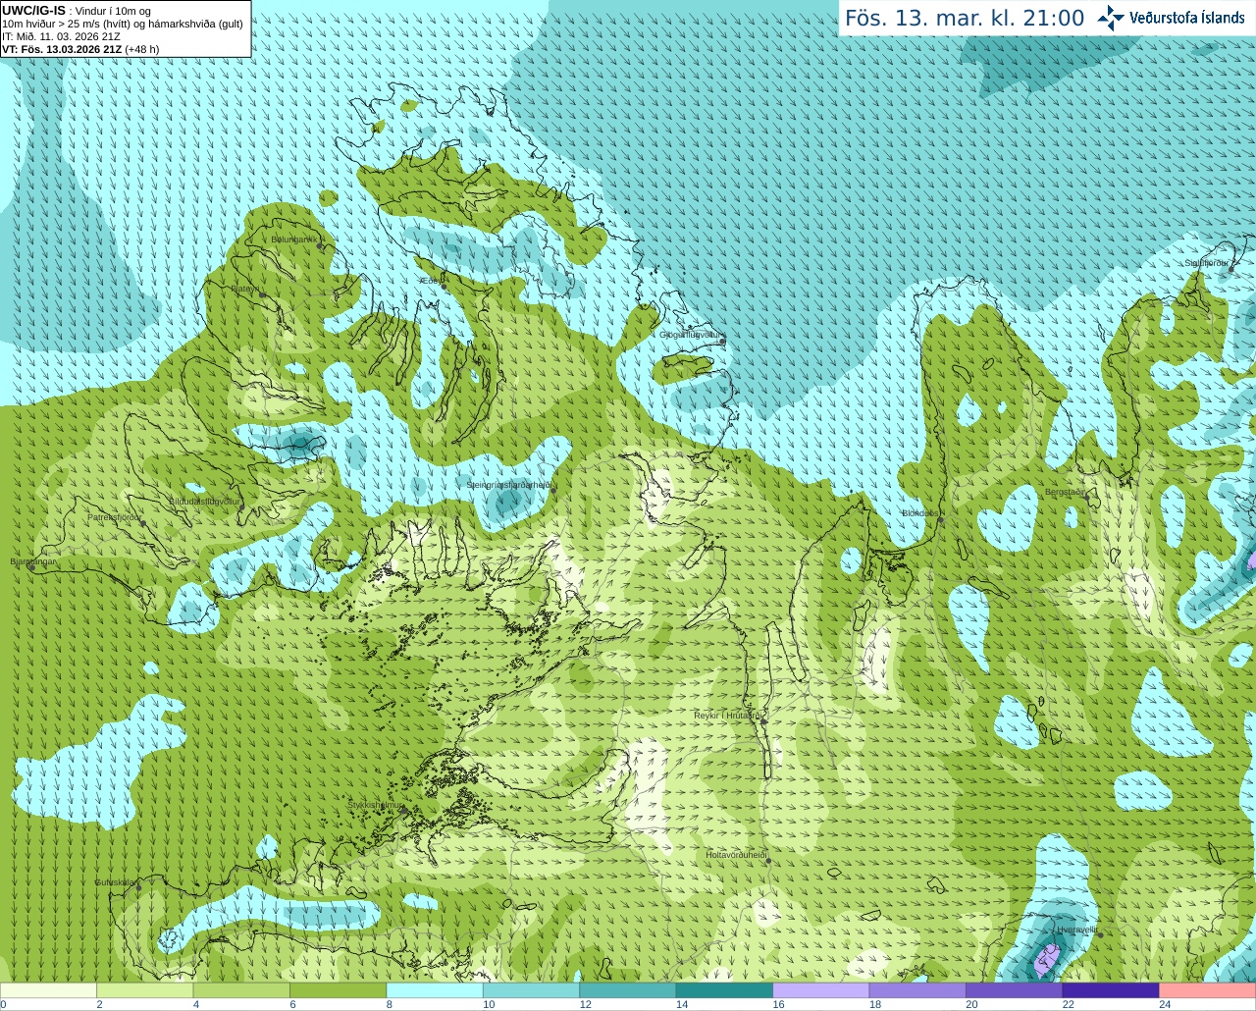Screen dimensions: 1256x1011
Task: Click the Reykir í Hrútafirði station marker
Action: click(x=762, y=722)
